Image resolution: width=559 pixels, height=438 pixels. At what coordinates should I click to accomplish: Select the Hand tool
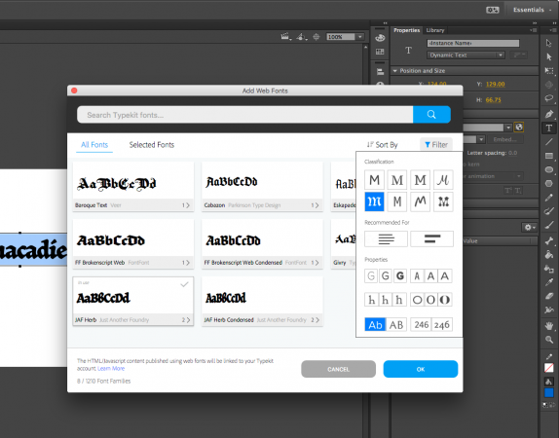549,325
